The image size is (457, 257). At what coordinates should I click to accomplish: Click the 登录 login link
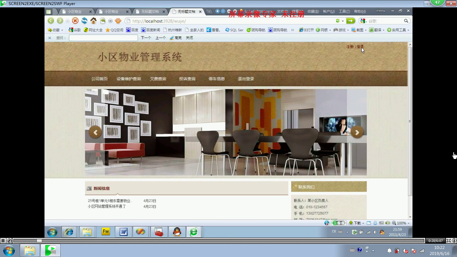coord(360,47)
